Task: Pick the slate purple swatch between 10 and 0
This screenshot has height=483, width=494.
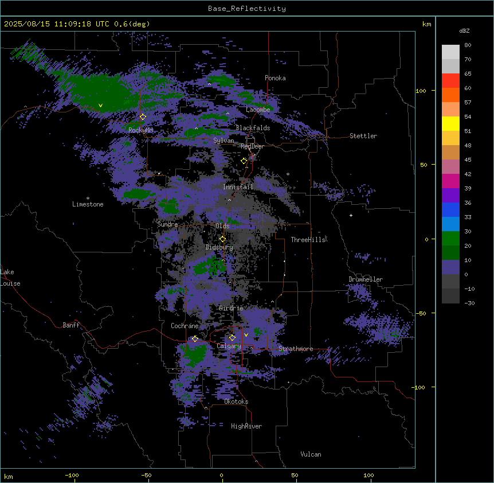Action: [450, 267]
